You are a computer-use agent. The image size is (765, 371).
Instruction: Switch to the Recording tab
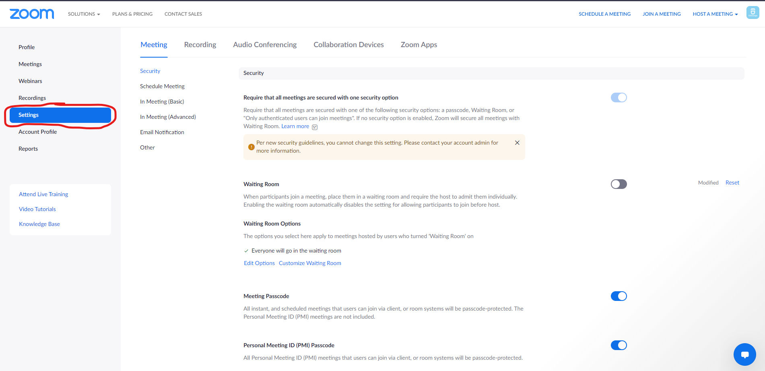pos(200,45)
